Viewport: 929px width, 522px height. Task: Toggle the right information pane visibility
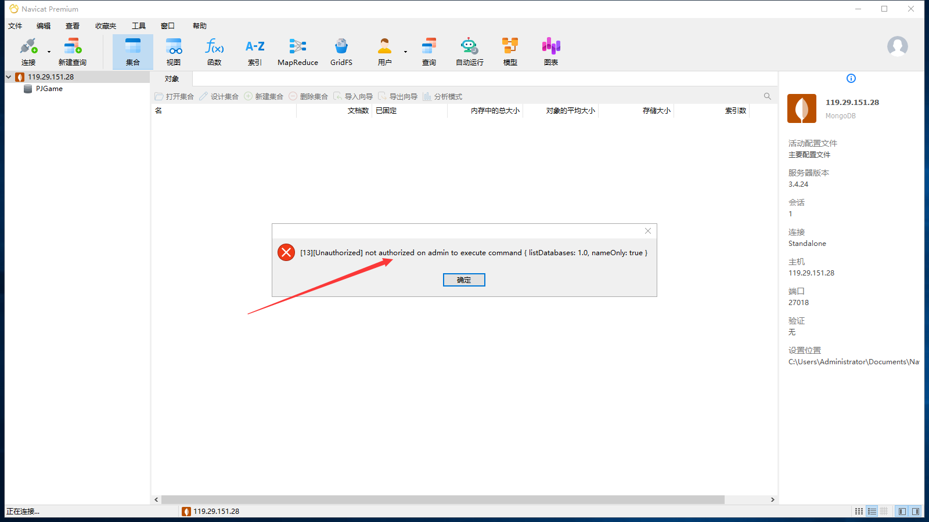click(x=916, y=512)
